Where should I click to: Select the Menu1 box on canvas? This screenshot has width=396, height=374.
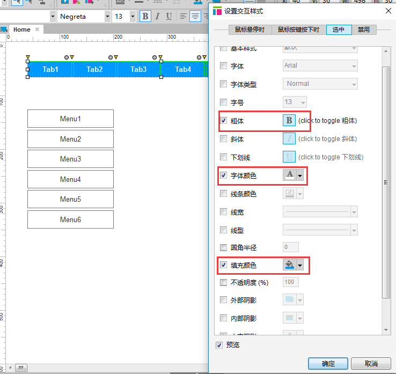click(70, 119)
